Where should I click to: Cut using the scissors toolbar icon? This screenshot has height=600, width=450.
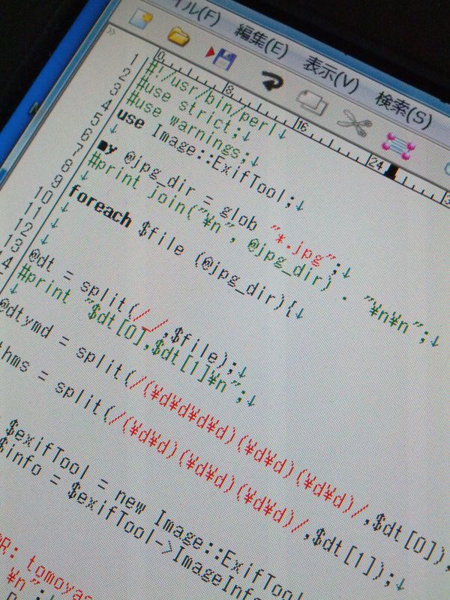[354, 122]
